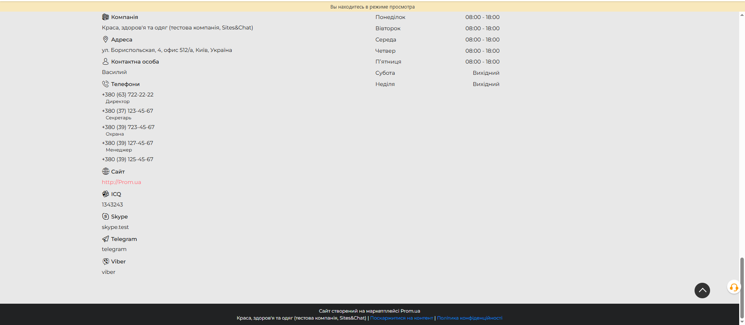The image size is (745, 325).
Task: Click the Директор phone number +380 (63) 722-22-22
Action: pyautogui.click(x=128, y=95)
